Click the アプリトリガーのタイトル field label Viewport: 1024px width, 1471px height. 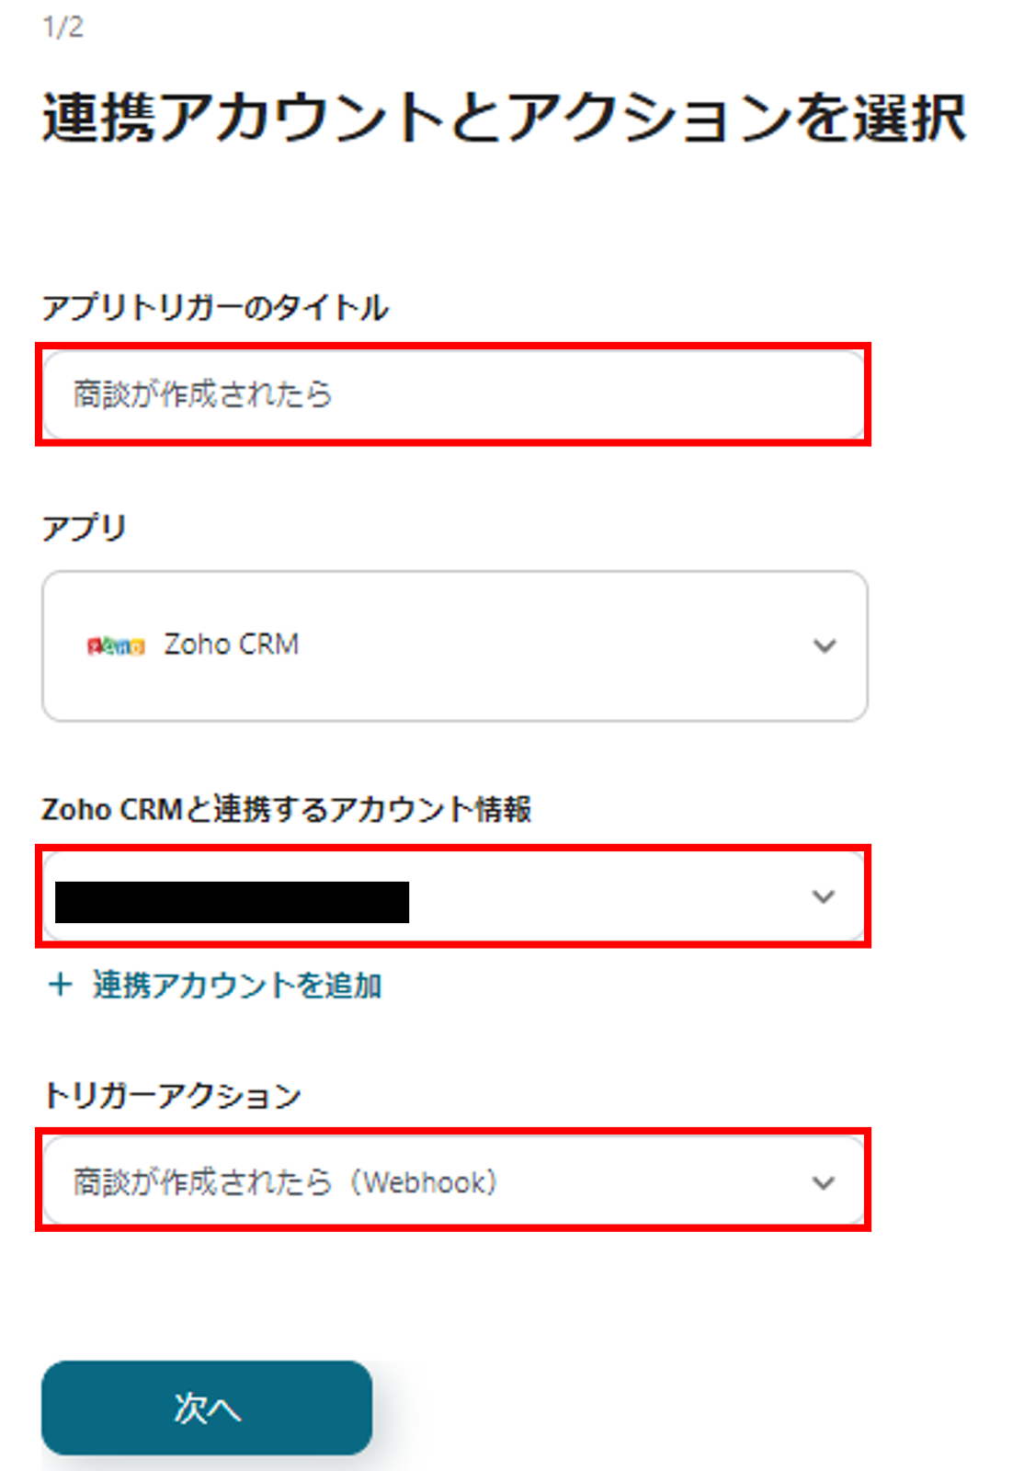click(215, 307)
